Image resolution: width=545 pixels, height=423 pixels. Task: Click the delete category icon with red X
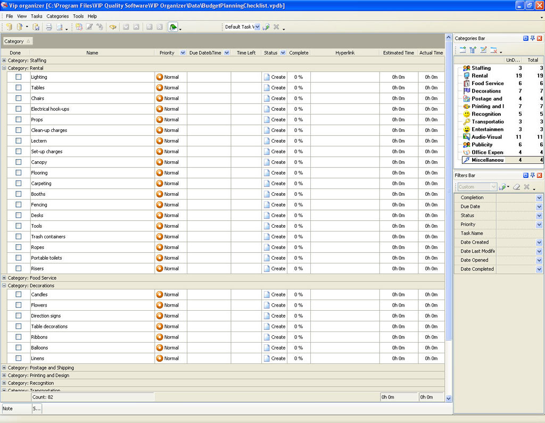click(494, 51)
